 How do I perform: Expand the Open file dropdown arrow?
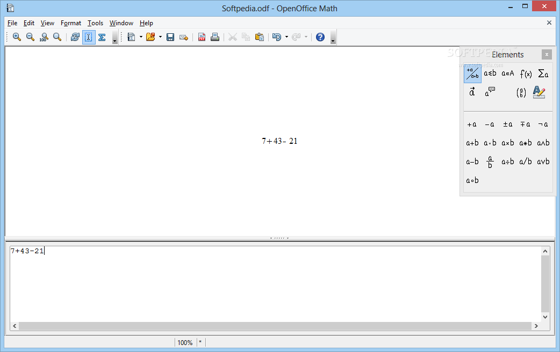point(160,36)
